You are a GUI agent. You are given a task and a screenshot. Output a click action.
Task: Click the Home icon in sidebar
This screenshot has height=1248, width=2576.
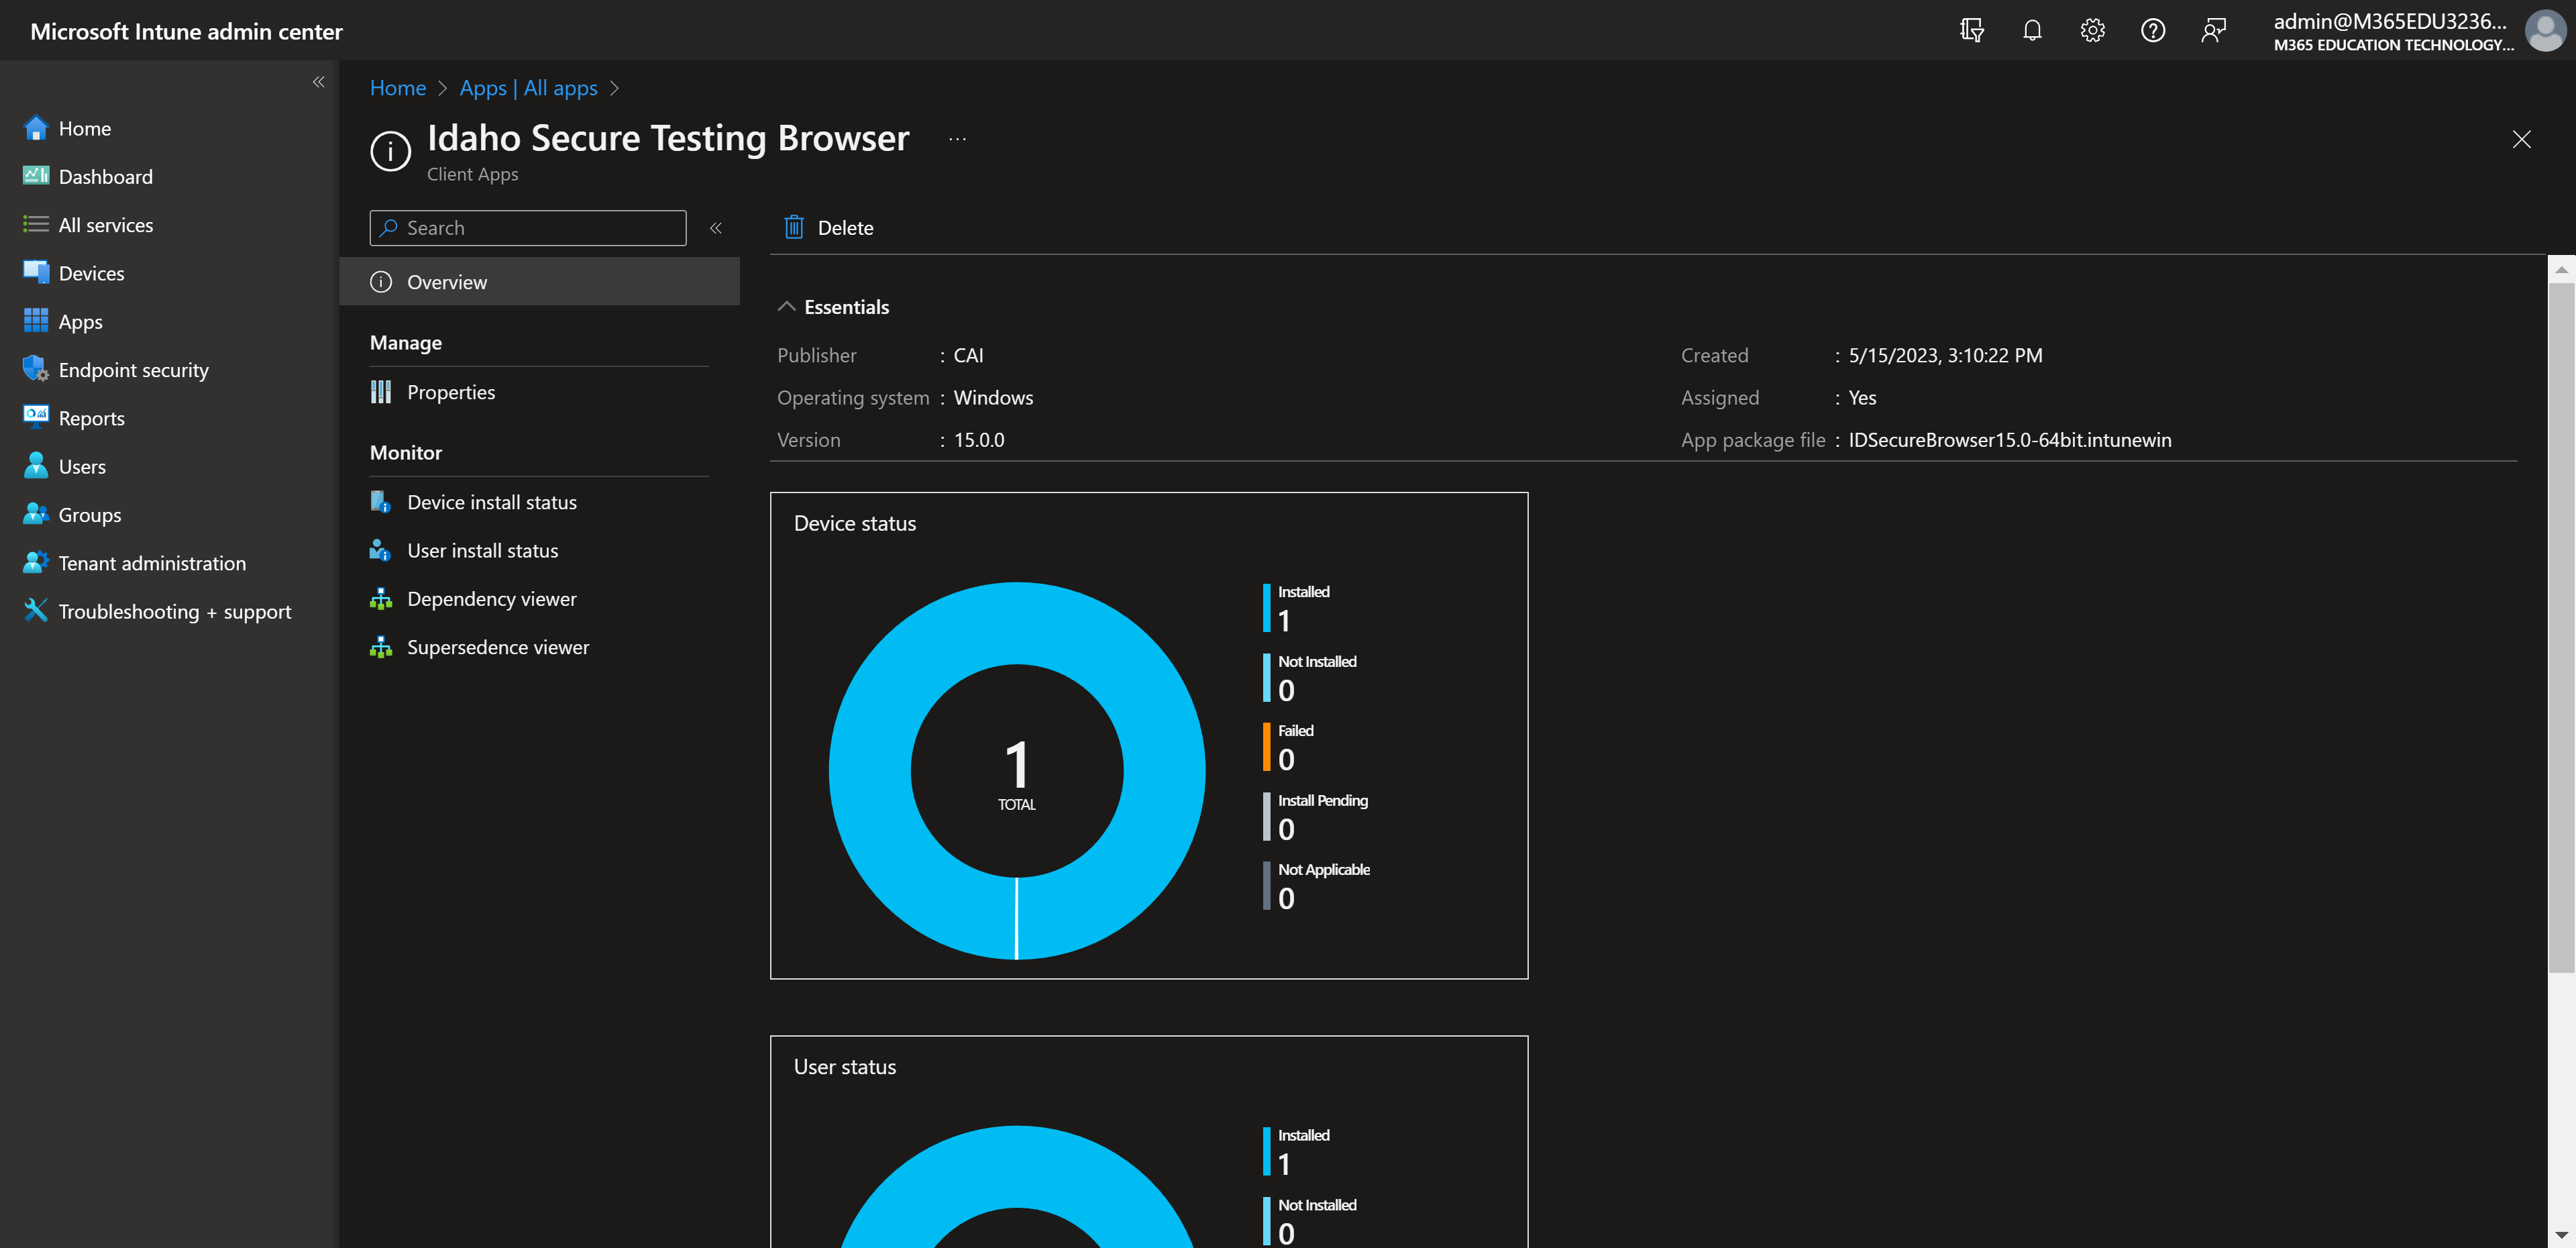tap(36, 127)
